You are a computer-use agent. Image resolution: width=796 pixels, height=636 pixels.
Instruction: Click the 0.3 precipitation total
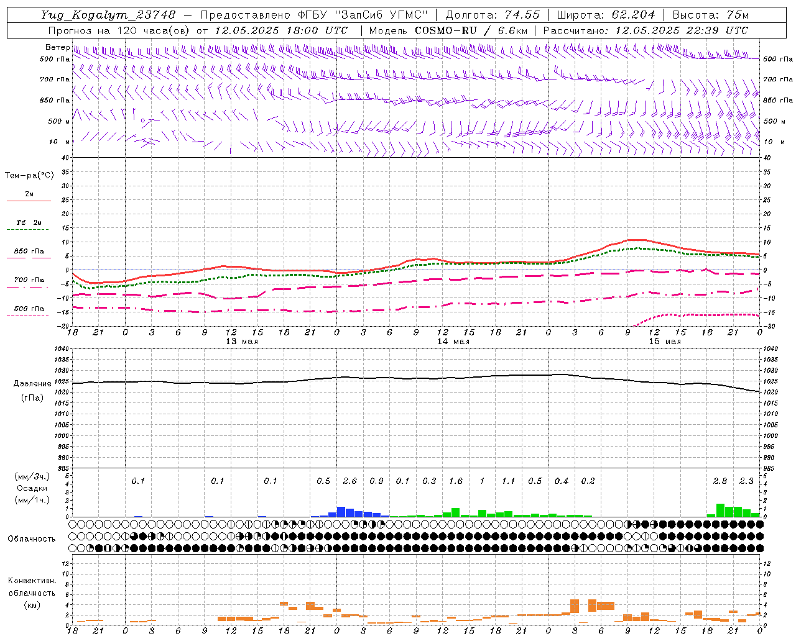(429, 481)
